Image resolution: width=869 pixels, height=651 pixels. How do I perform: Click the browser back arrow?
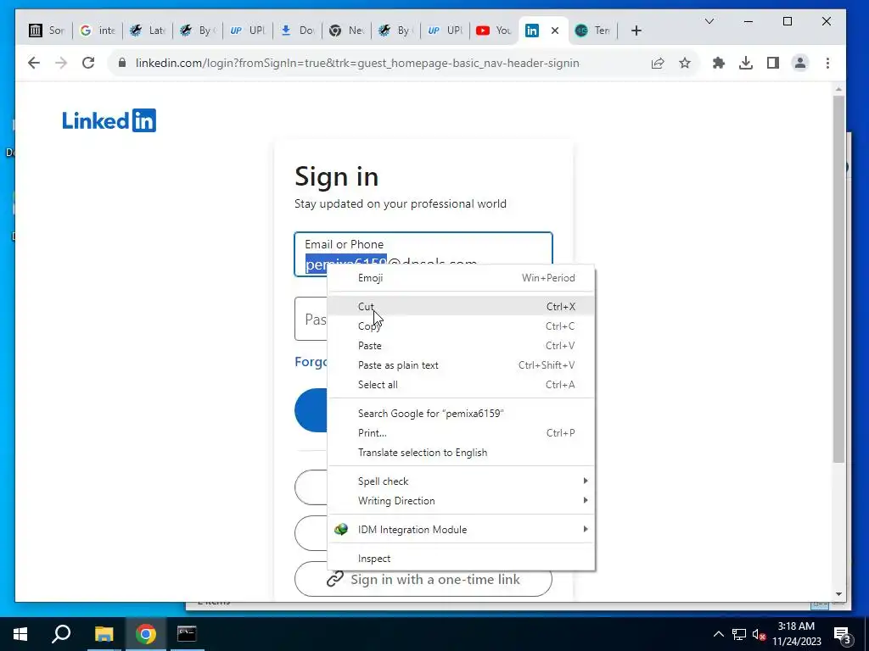tap(34, 63)
